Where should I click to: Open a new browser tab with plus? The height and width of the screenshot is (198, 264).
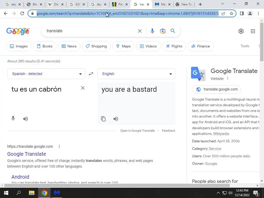pyautogui.click(x=200, y=4)
